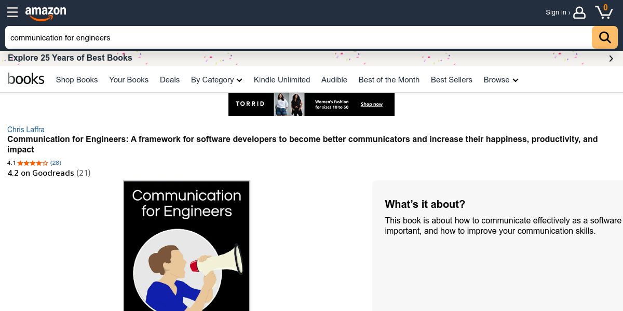Open the star rating breakdown
623x311 pixels.
click(x=33, y=163)
